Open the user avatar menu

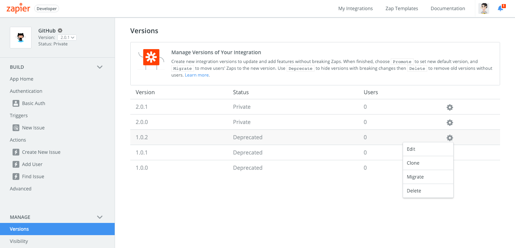click(484, 8)
